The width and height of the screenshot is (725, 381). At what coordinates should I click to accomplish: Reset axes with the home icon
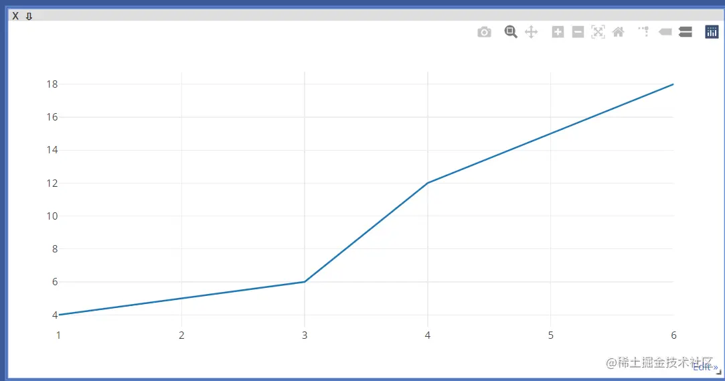618,32
